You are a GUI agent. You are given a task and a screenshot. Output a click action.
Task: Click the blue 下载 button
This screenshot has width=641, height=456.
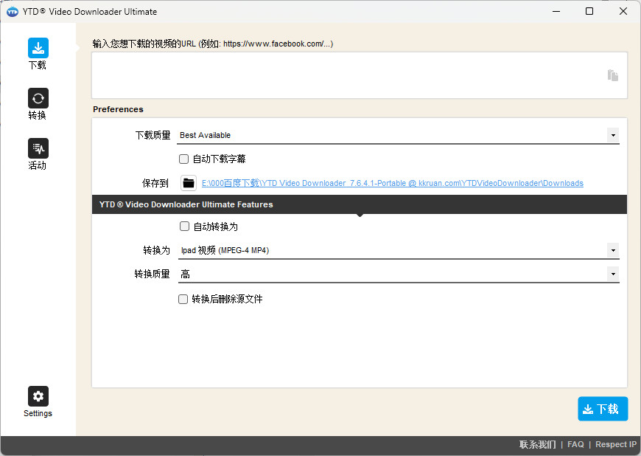coord(603,409)
